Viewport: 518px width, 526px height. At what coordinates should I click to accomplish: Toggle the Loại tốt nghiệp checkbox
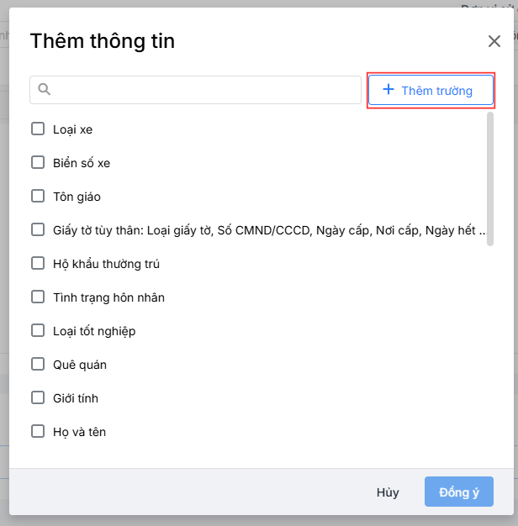[x=38, y=331]
